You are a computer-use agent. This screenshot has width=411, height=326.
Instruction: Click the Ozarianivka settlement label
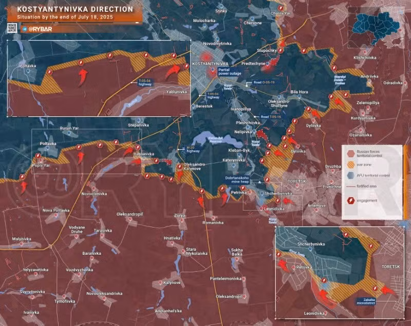click(x=361, y=135)
